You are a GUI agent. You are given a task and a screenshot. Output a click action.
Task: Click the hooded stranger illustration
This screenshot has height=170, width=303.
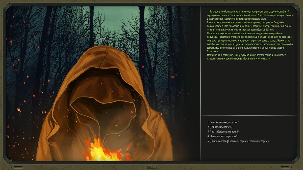click(105, 103)
